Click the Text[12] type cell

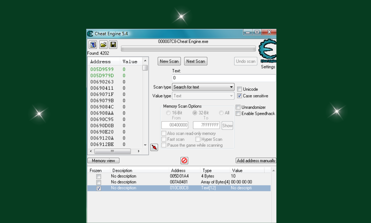pos(208,188)
